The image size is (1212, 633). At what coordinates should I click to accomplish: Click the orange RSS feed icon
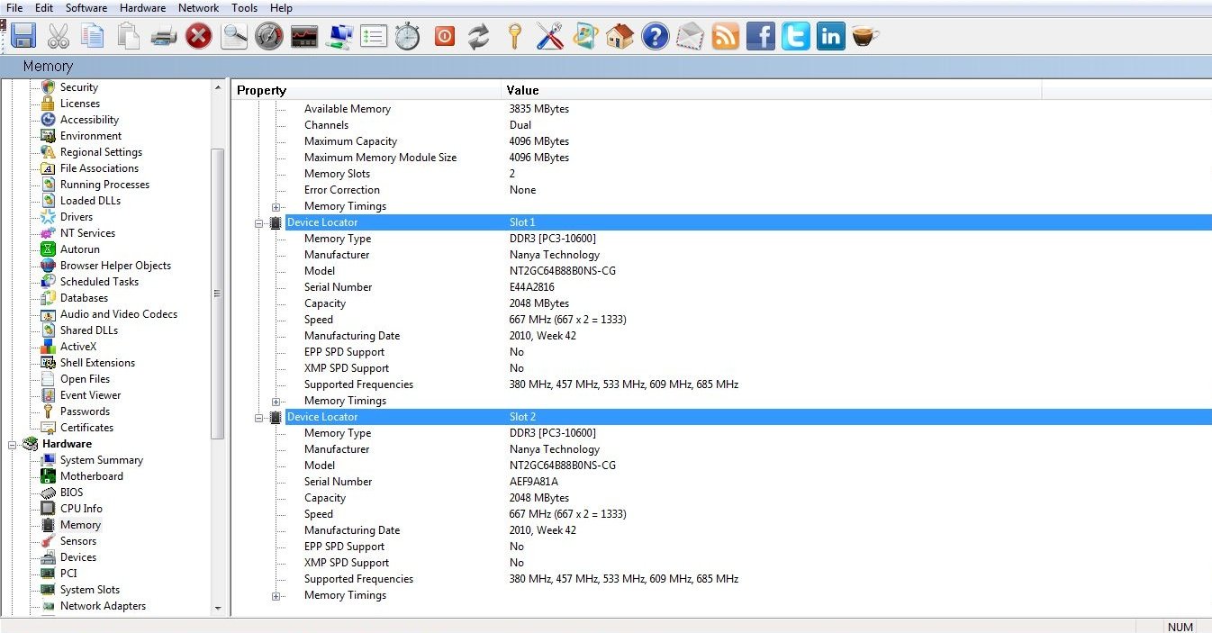click(726, 37)
